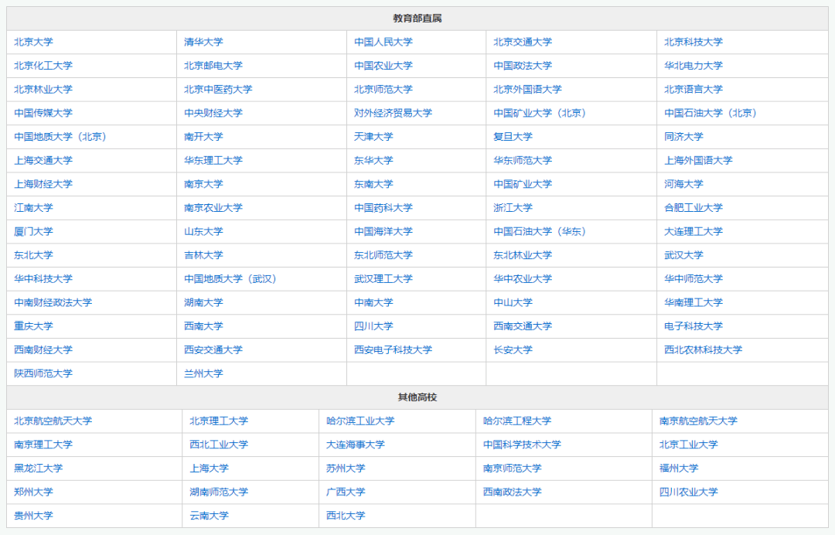
Task: Click 苏州大学 link
Action: click(x=345, y=468)
